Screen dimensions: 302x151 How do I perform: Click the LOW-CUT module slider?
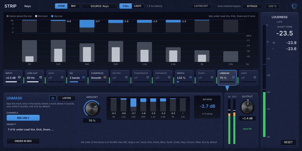coord(34,82)
